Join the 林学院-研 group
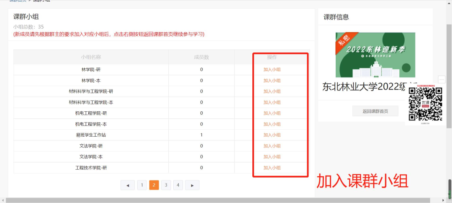Viewport: 452px width, 203px height. point(272,70)
